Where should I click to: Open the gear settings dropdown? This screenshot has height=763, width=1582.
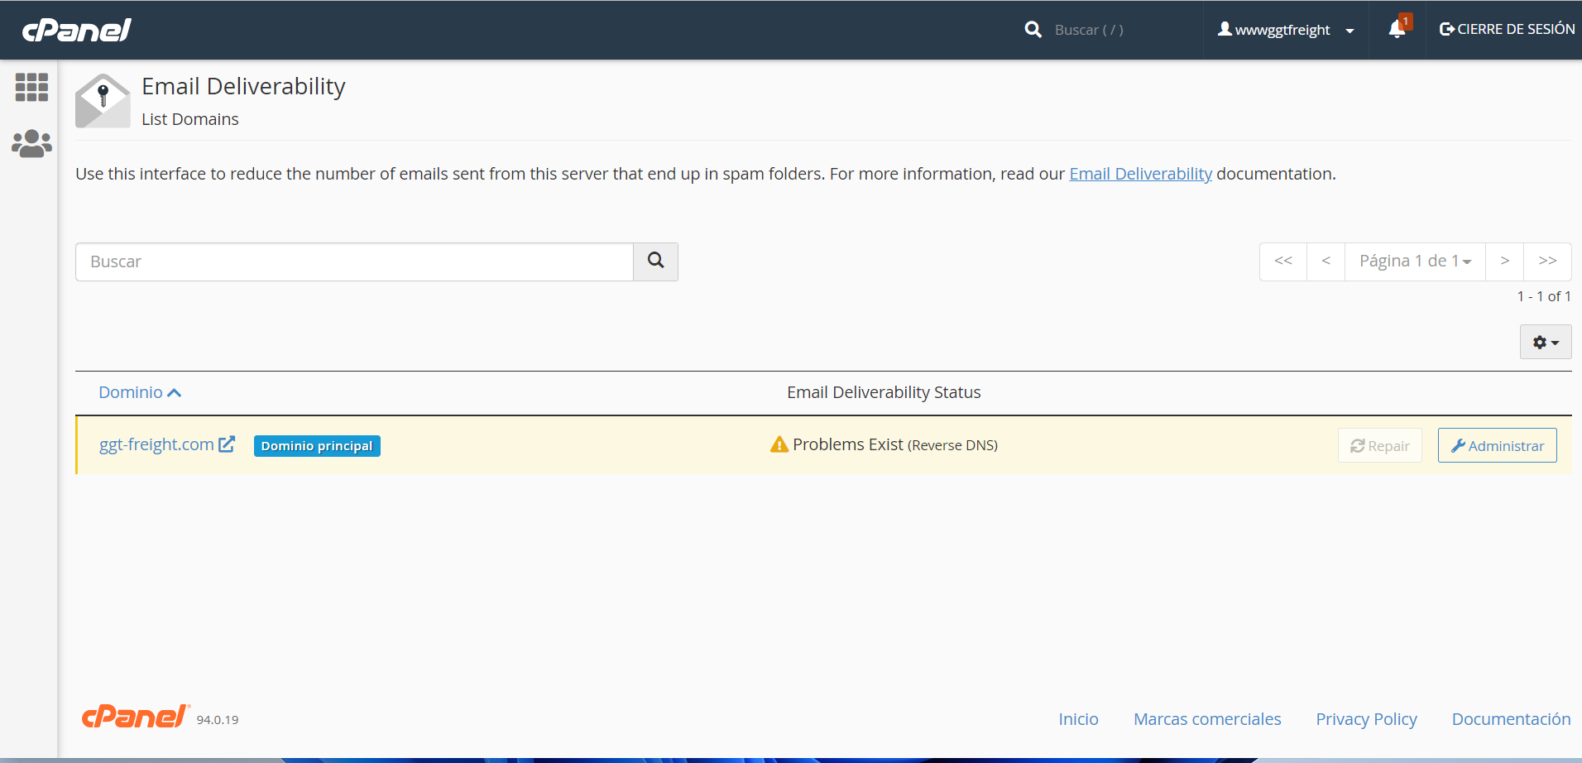tap(1545, 343)
